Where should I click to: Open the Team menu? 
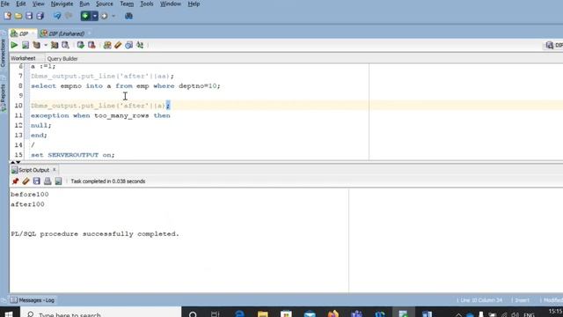[127, 4]
